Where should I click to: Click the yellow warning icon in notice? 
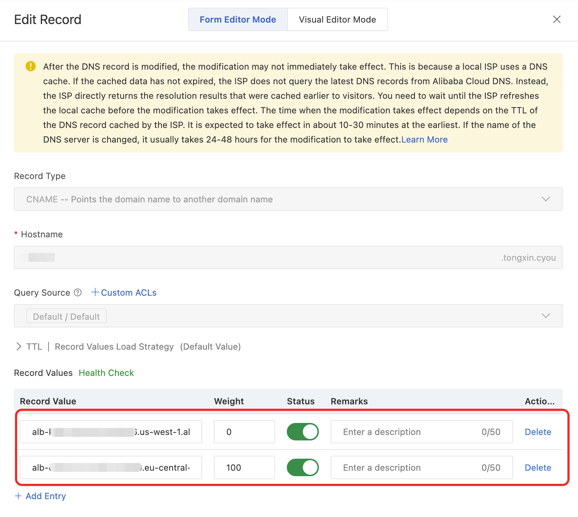pyautogui.click(x=31, y=66)
